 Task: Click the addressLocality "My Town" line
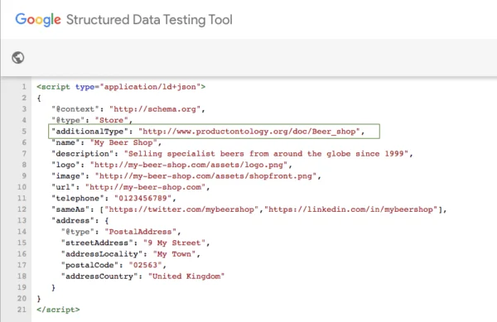[x=131, y=254]
